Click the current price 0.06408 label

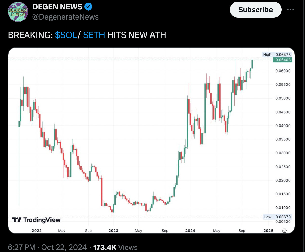pos(282,60)
